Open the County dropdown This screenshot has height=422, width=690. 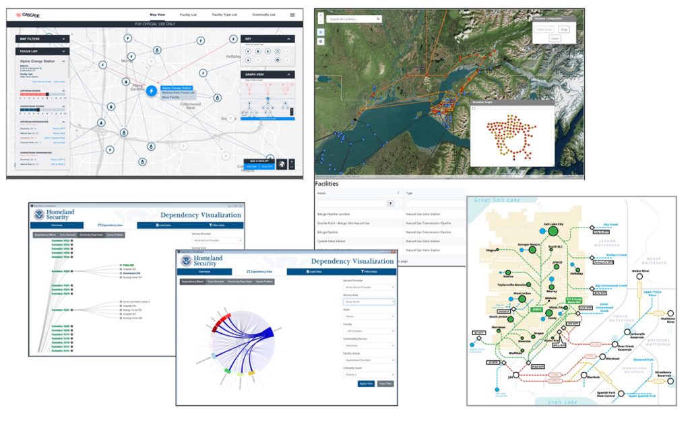(x=369, y=331)
